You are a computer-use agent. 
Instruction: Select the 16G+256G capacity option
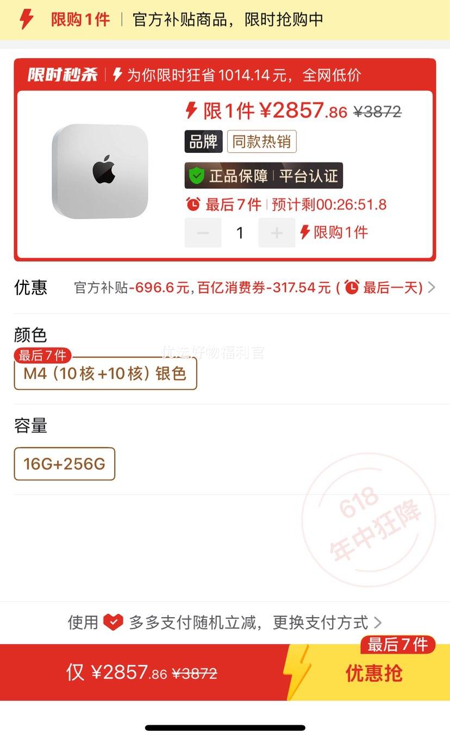click(x=65, y=464)
